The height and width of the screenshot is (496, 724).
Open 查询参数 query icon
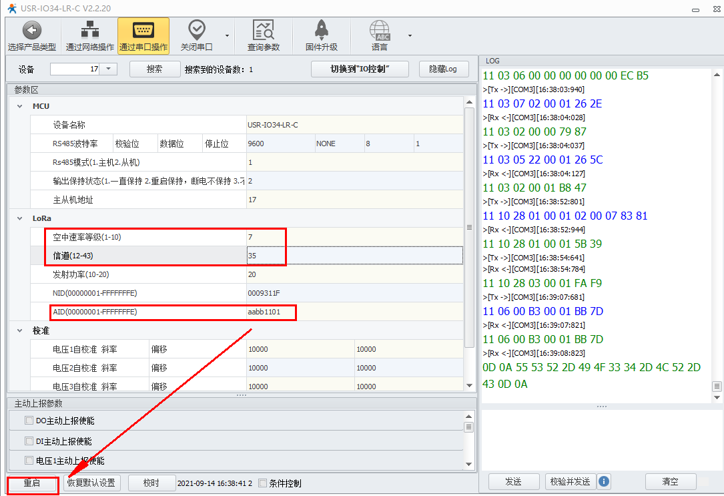tap(264, 31)
